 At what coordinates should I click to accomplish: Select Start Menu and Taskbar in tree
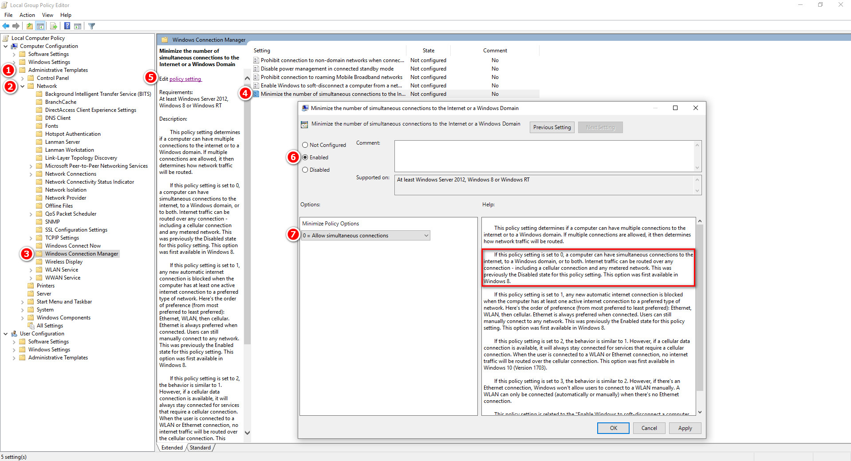(64, 302)
